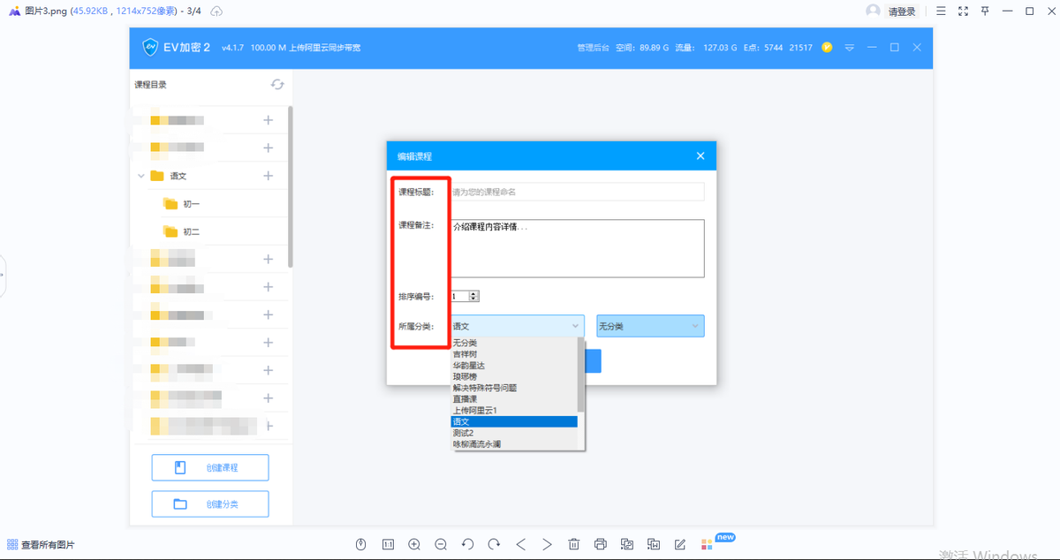
Task: Click the left edge panel expand handle
Action: click(3, 276)
